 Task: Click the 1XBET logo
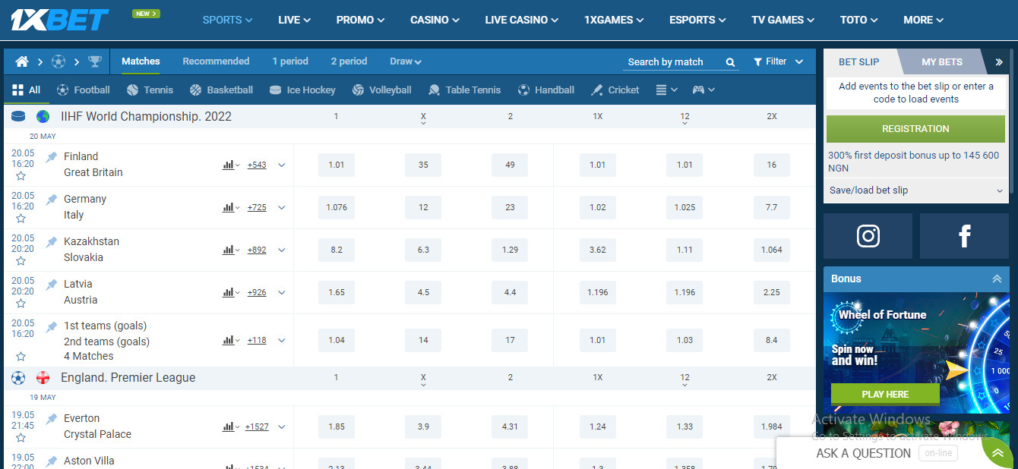point(60,20)
